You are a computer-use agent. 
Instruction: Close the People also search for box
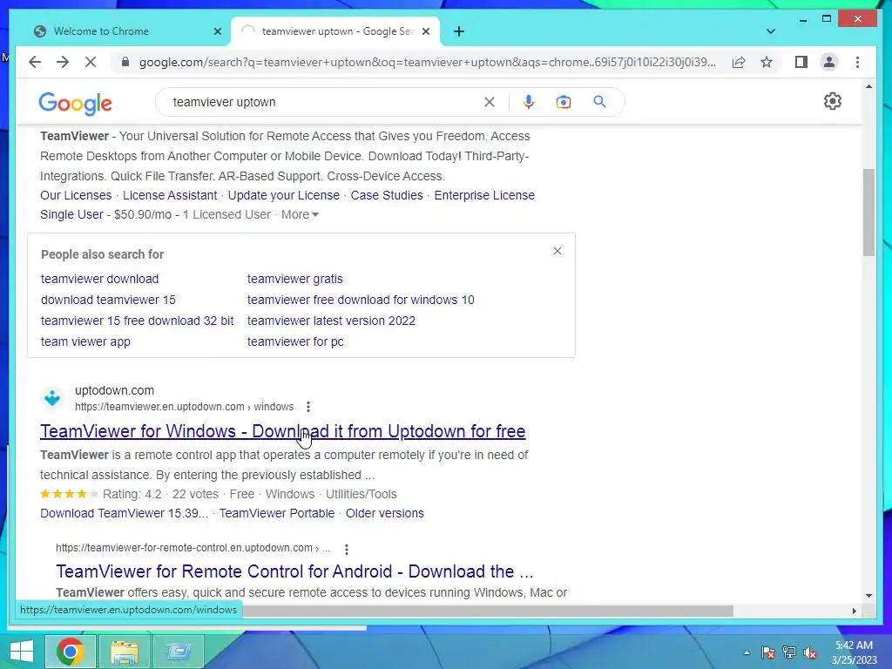pyautogui.click(x=557, y=251)
